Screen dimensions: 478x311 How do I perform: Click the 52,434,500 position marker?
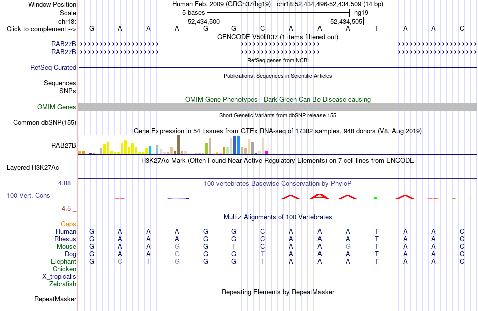click(204, 21)
